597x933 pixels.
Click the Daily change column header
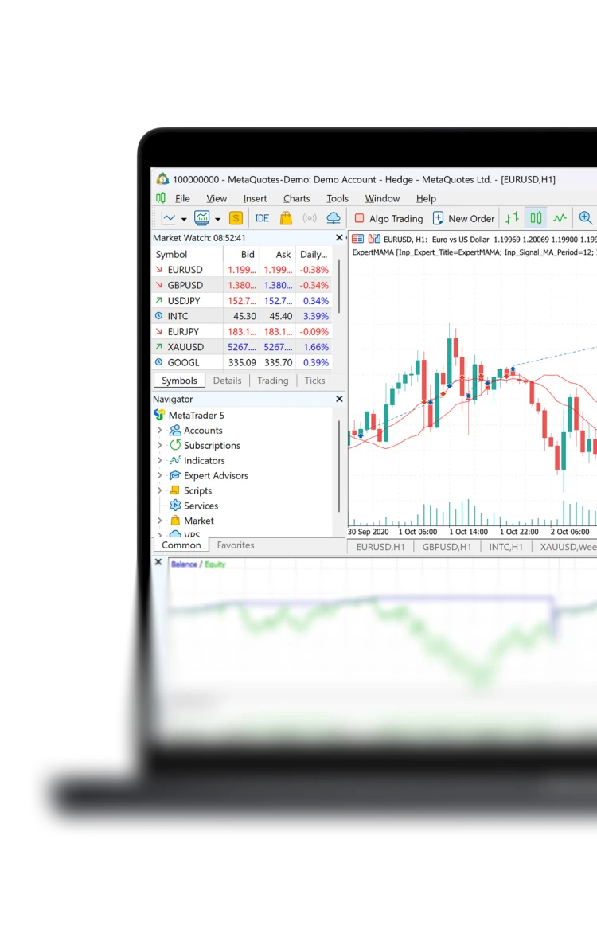pyautogui.click(x=314, y=254)
